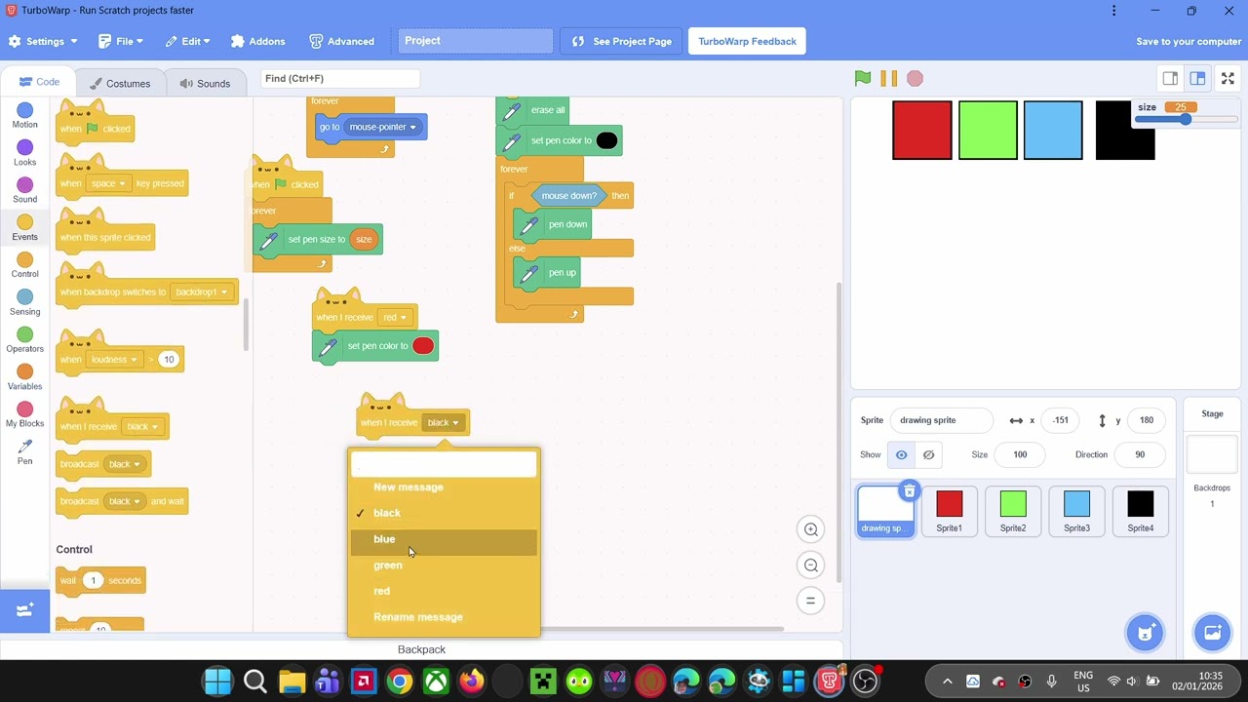Open loudness dropdown in palette block

(x=114, y=360)
